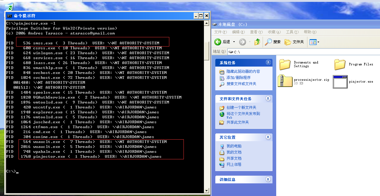
Task: Open the 编辑(E) menu
Action: click(238, 32)
